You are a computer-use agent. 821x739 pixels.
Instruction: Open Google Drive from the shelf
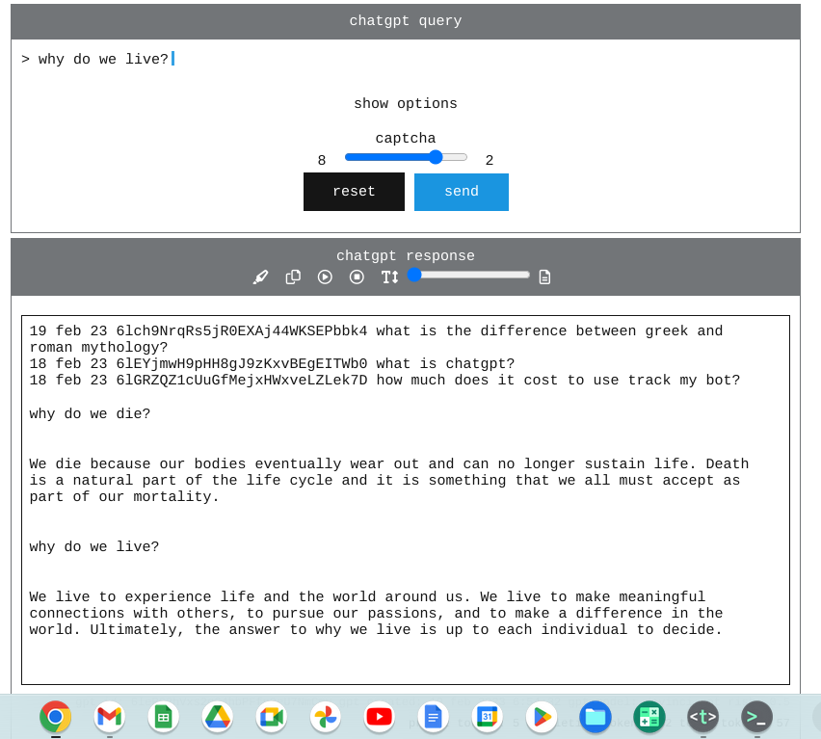pyautogui.click(x=217, y=717)
